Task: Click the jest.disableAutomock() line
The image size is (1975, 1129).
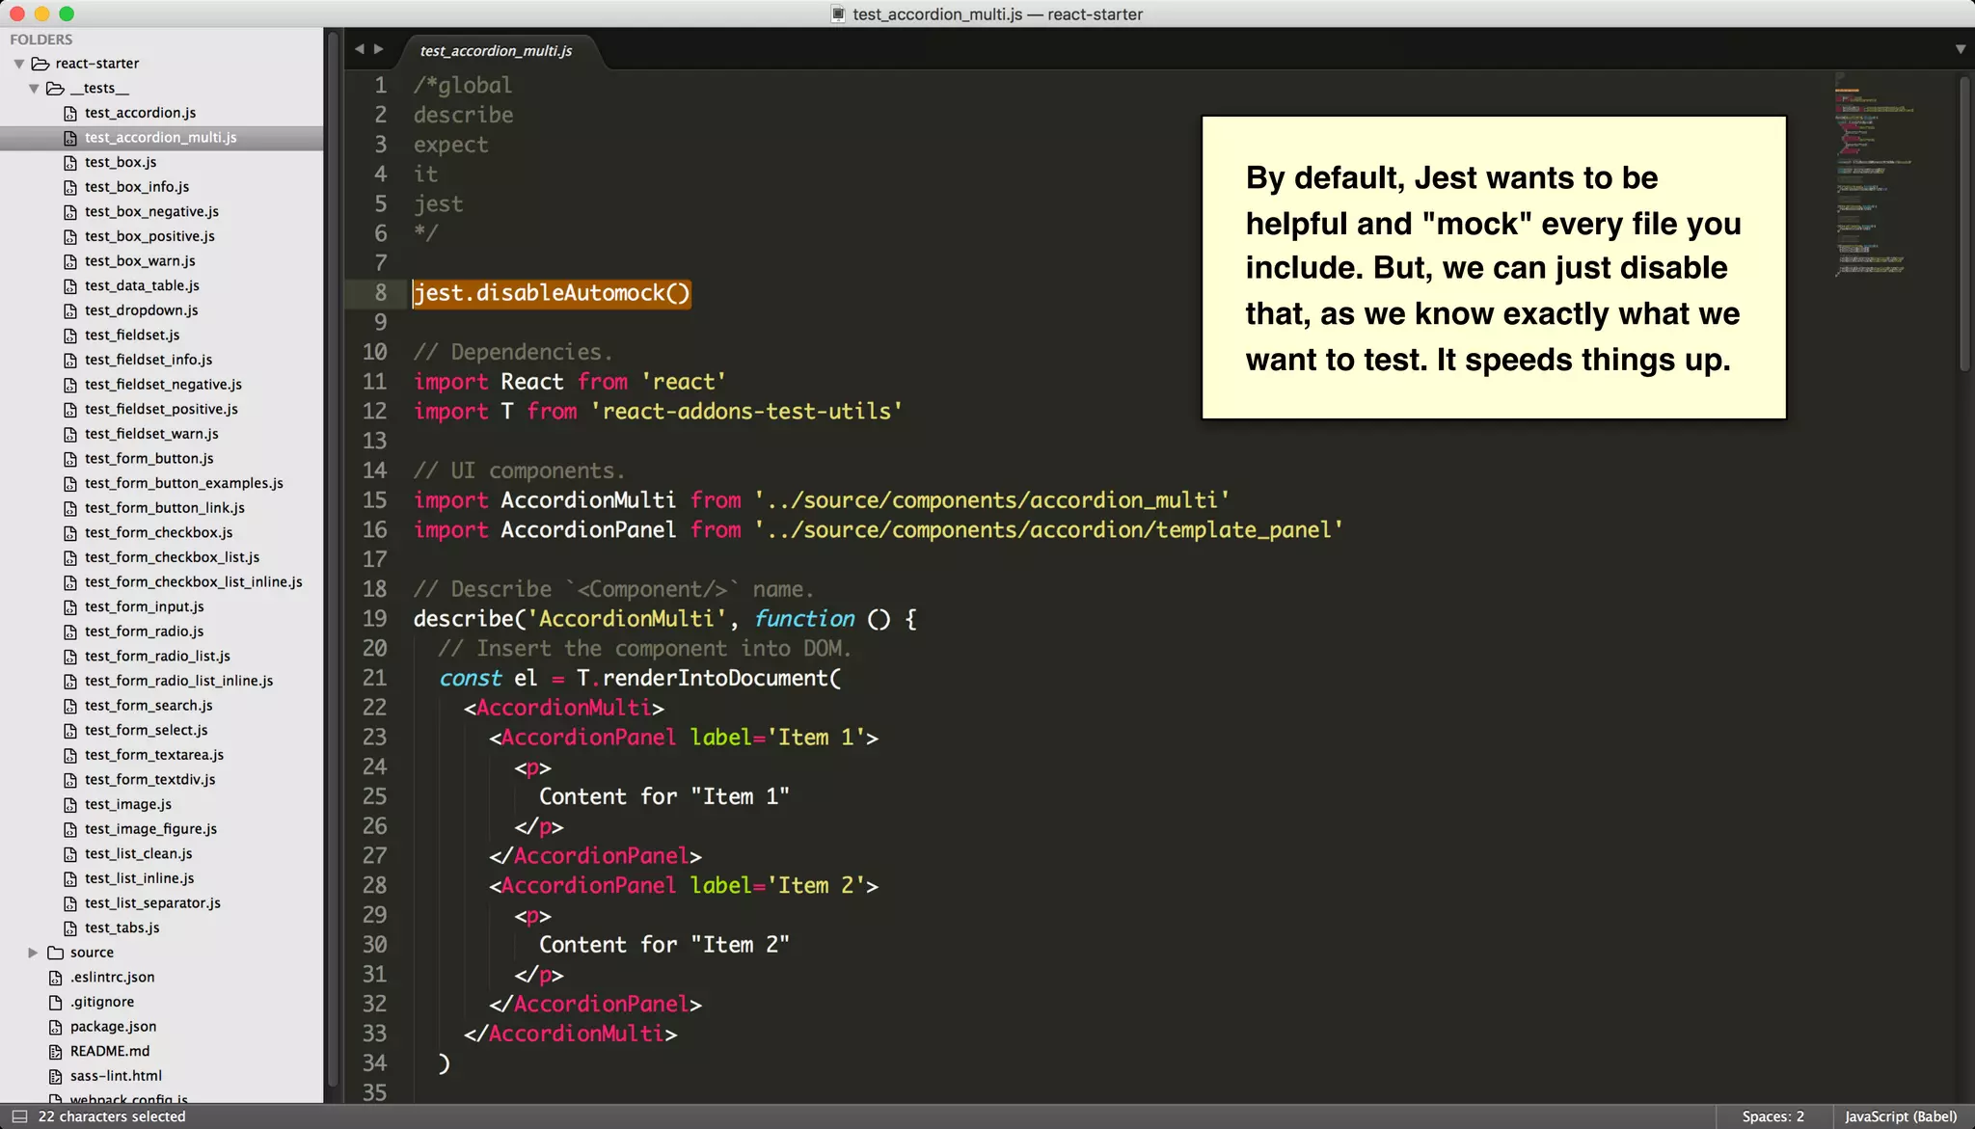Action: [x=552, y=293]
